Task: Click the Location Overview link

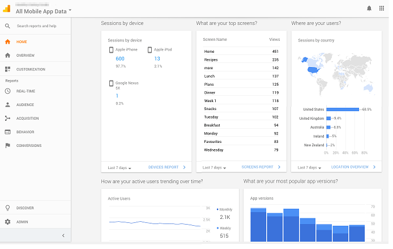Action: pyautogui.click(x=351, y=167)
